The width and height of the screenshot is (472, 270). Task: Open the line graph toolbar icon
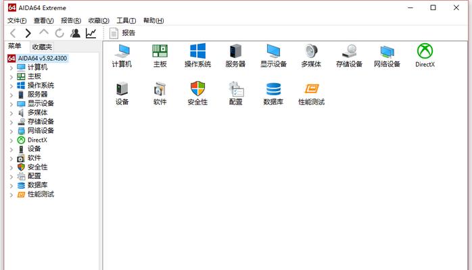tap(91, 33)
